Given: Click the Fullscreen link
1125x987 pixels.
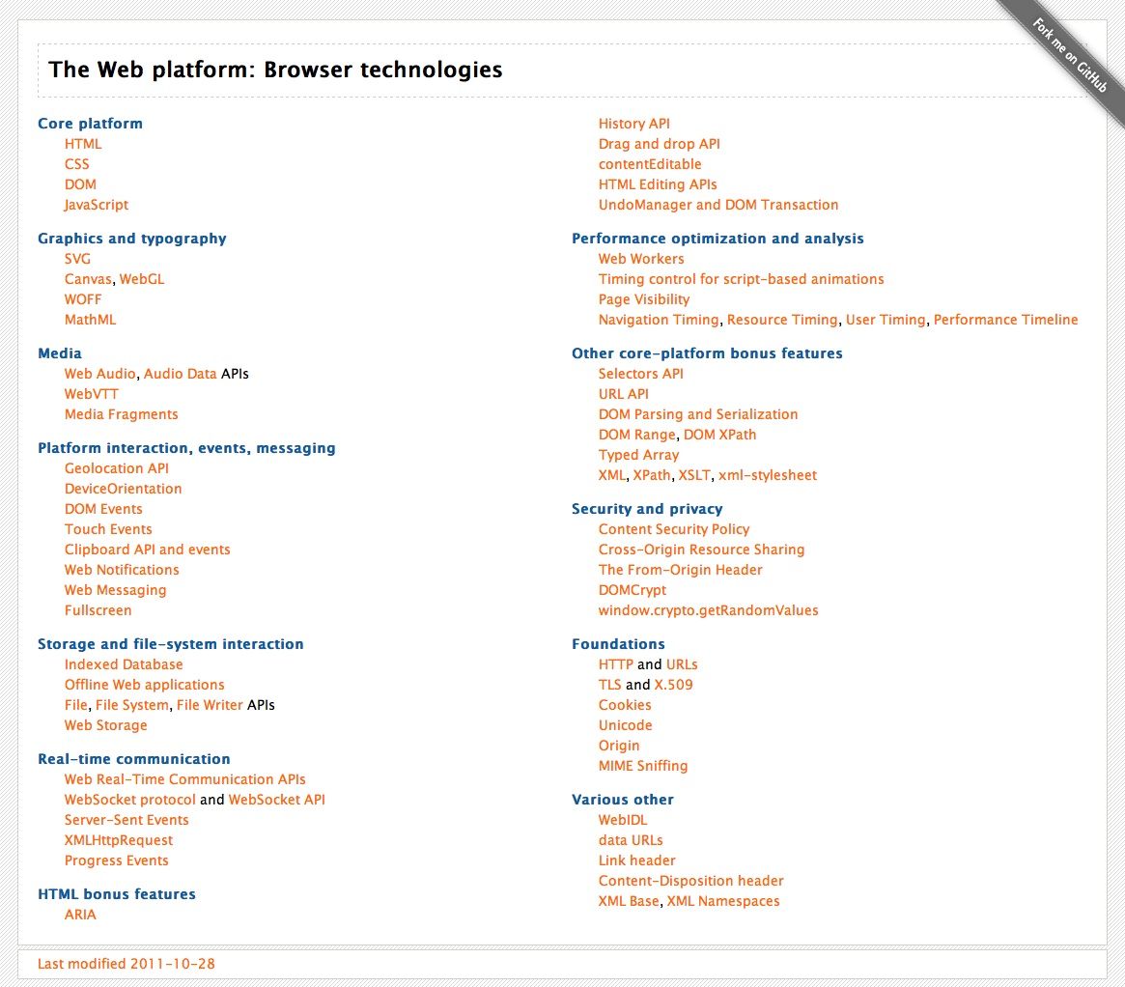Looking at the screenshot, I should coord(96,609).
